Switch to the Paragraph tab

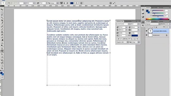pyautogui.click(x=128, y=21)
